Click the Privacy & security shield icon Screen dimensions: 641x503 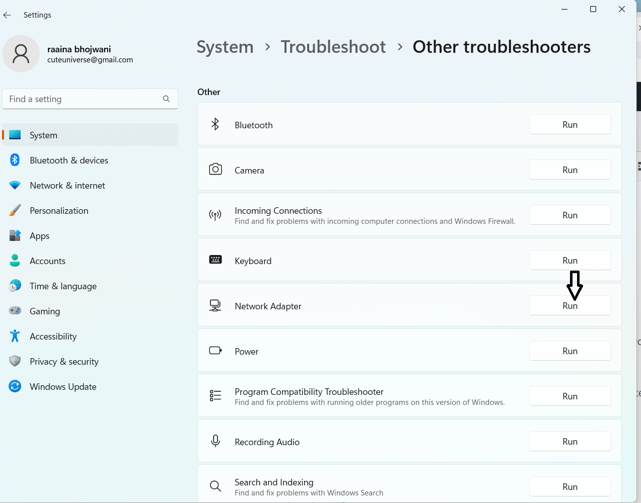click(x=15, y=362)
